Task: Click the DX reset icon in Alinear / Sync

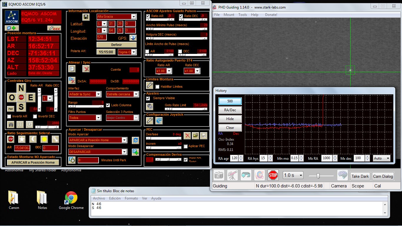Action: 72,80
